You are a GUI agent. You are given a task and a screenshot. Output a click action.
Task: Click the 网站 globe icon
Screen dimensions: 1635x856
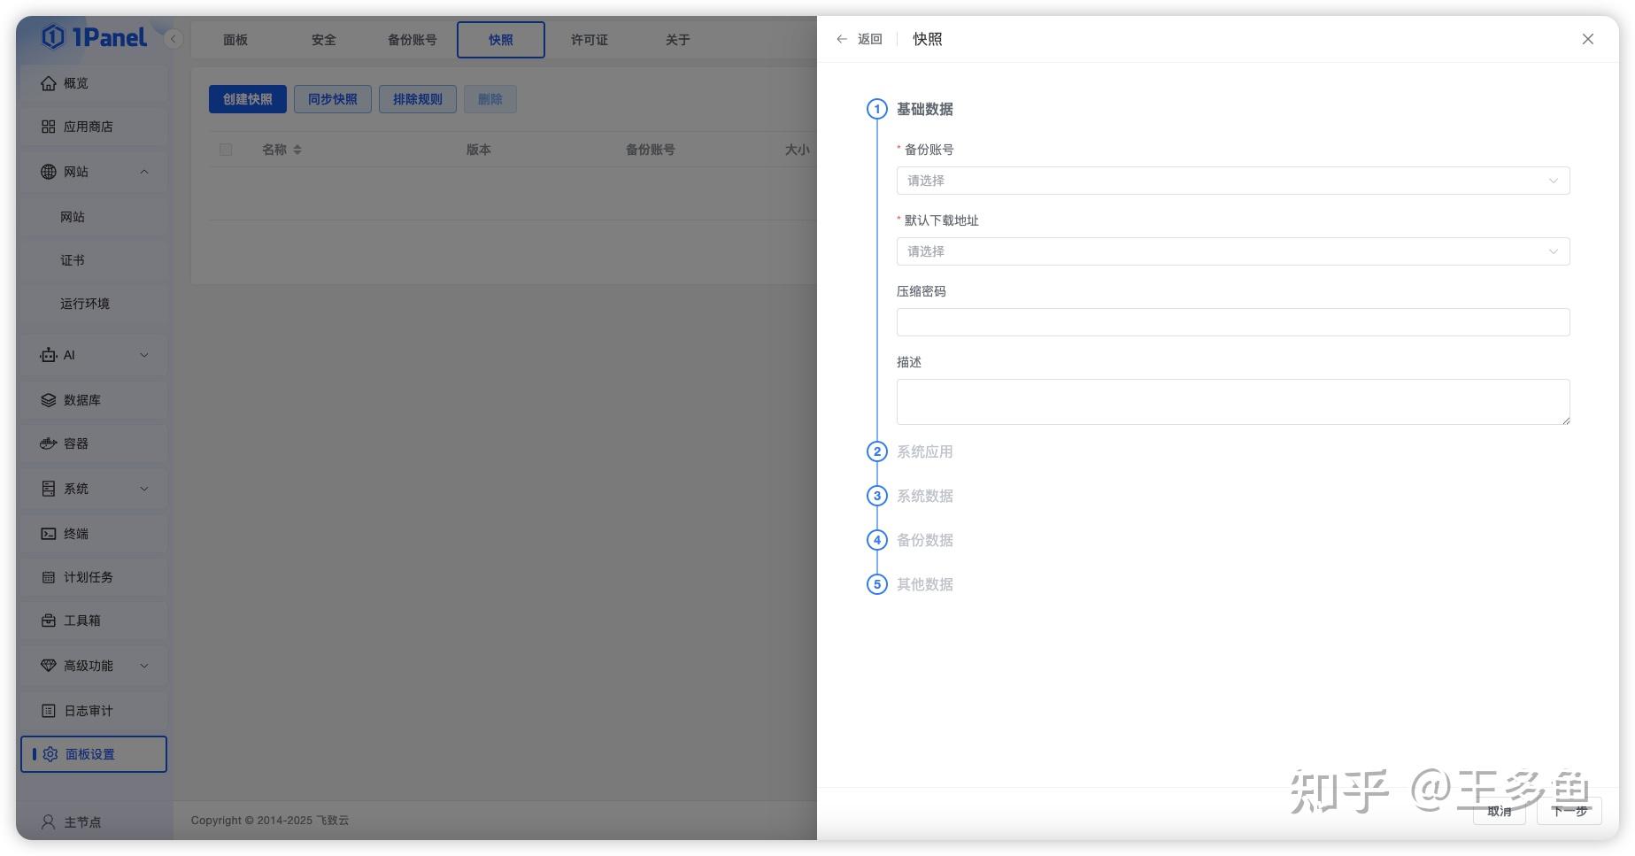[49, 172]
